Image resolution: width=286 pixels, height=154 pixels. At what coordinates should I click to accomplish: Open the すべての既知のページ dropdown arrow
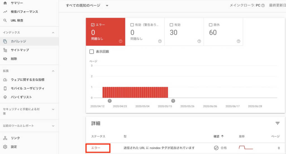[x=107, y=6]
